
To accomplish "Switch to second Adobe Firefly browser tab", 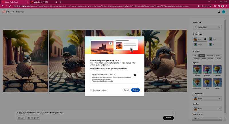I will pyautogui.click(x=44, y=2).
